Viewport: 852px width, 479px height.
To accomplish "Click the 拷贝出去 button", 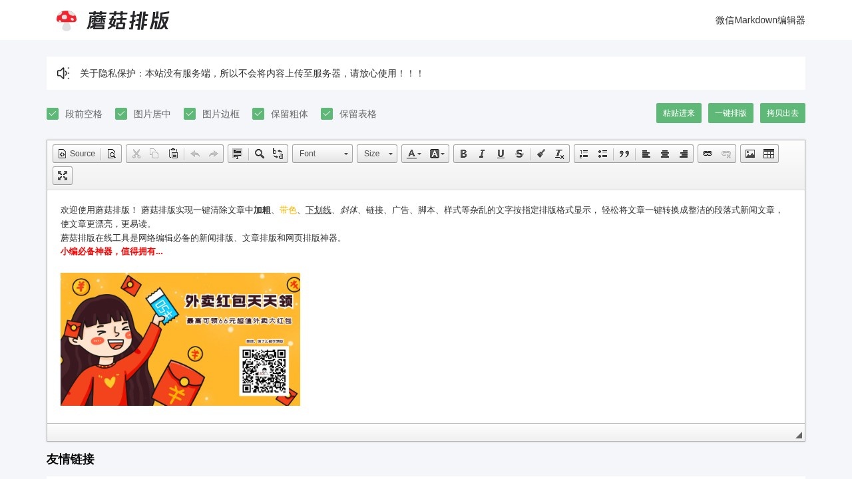I will [x=782, y=113].
